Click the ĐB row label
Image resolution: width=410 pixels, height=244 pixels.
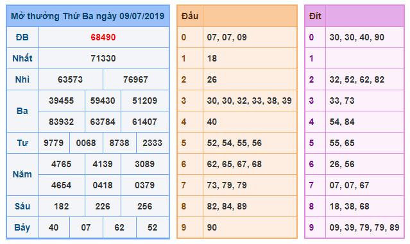pyautogui.click(x=22, y=37)
